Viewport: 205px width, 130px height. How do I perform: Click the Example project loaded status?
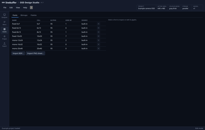click(x=11, y=128)
